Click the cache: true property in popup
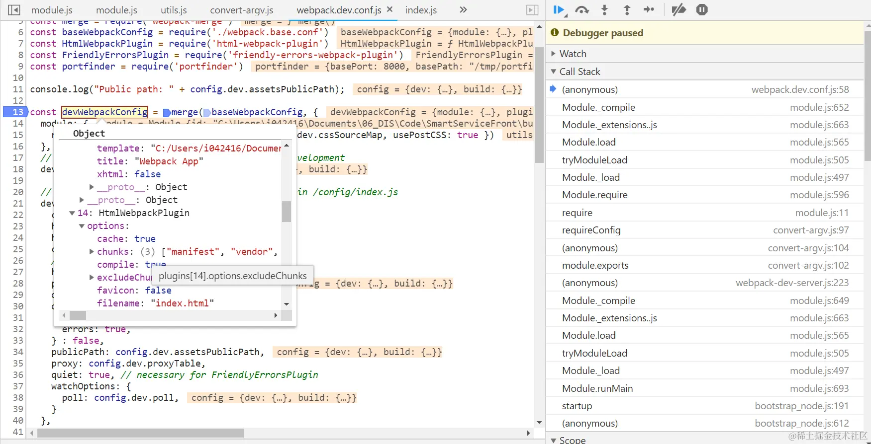 (x=126, y=239)
